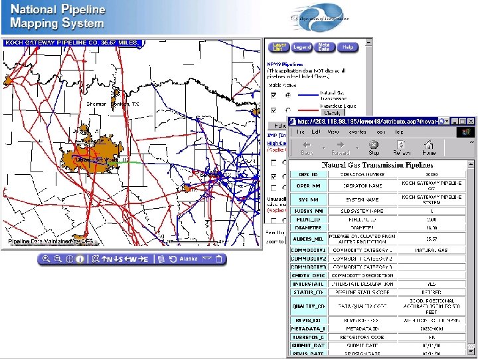Image resolution: width=478 pixels, height=359 pixels.
Task: Click the query/report document icon in the map toolbar
Action: point(161,259)
